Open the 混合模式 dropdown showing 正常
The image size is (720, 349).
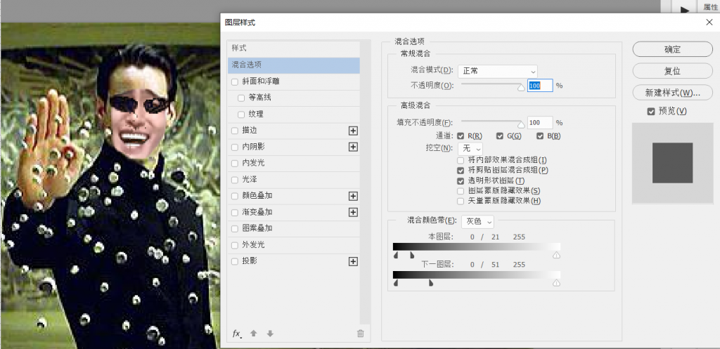(497, 71)
